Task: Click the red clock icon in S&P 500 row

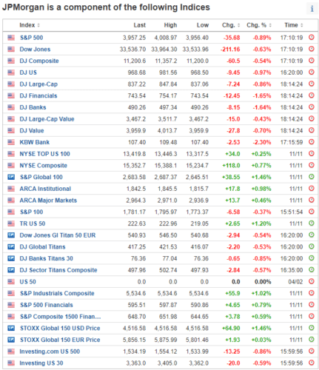Action: coord(312,37)
